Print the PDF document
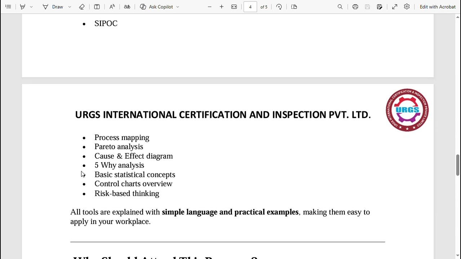Viewport: 461px width, 259px height. tap(355, 7)
